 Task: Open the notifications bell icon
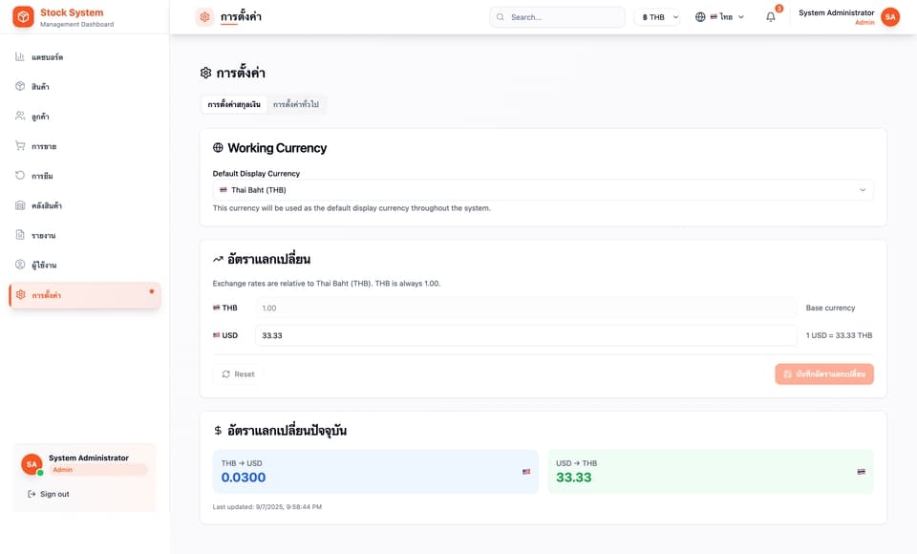click(771, 17)
